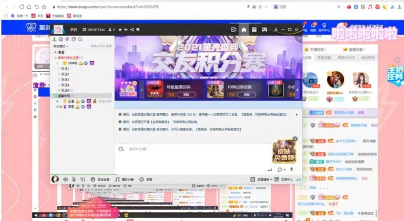The height and width of the screenshot is (221, 404).
Task: Click the location pin icon in sidebar toolbar
Action: click(67, 39)
